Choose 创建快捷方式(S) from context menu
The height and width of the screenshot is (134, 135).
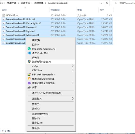[x=50, y=114]
